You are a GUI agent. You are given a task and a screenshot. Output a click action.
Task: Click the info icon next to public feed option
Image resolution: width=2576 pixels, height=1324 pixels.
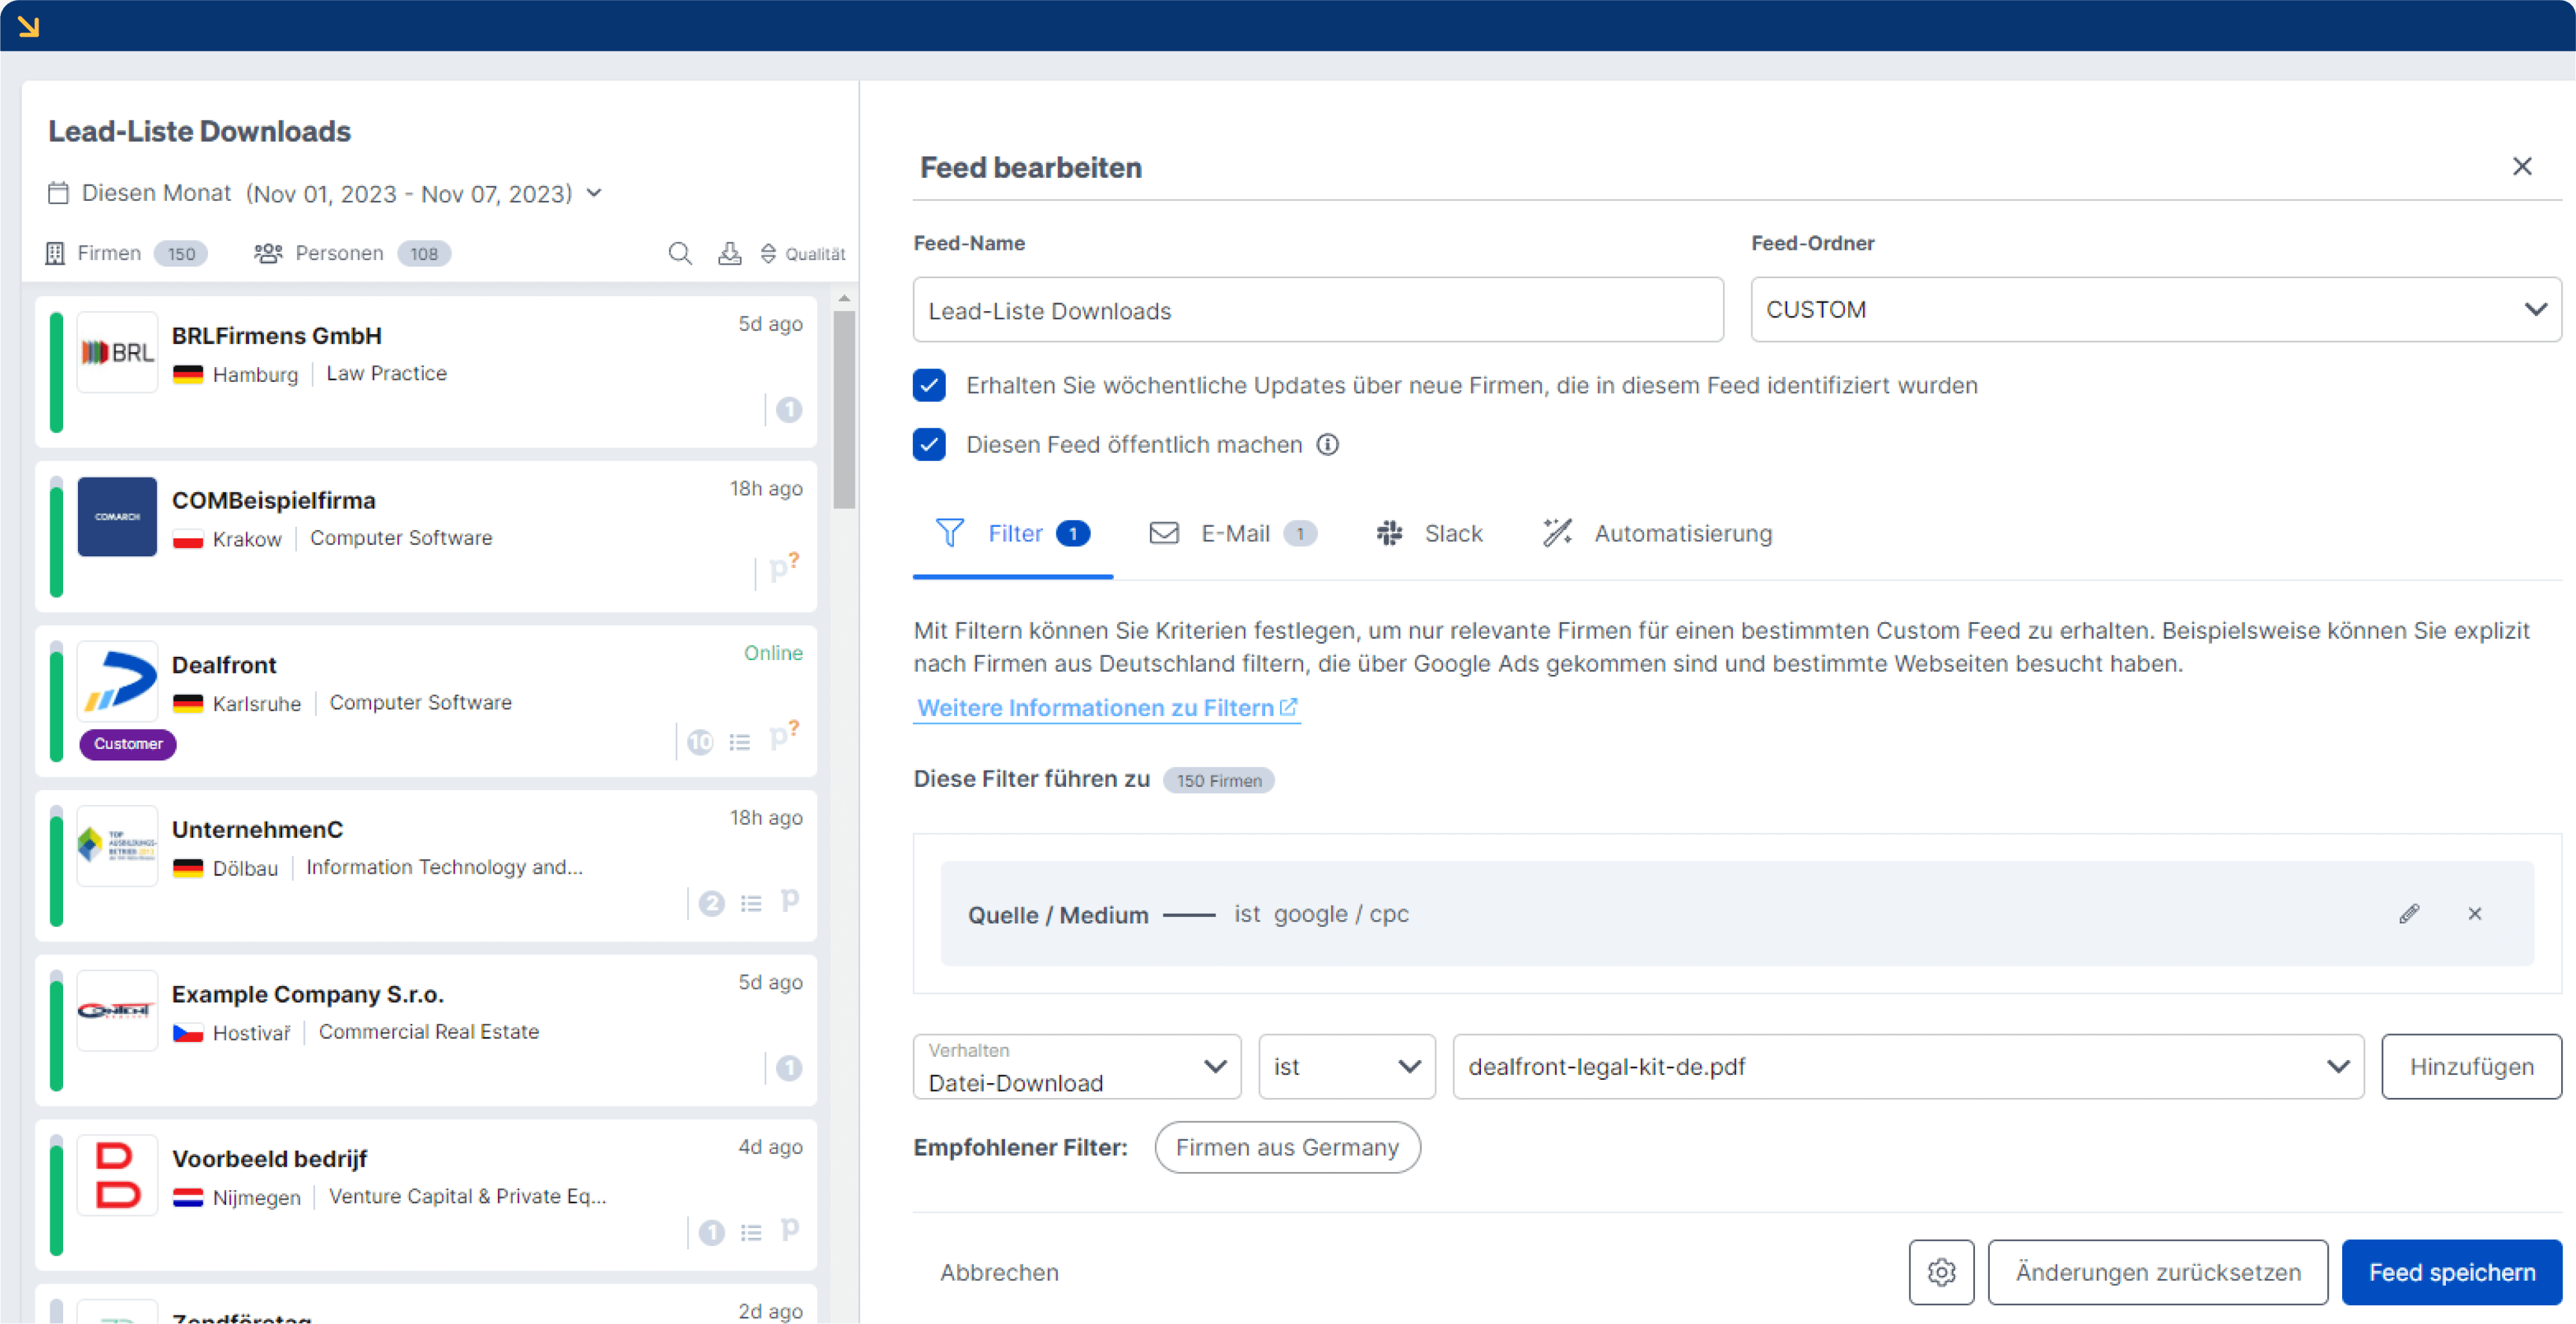[1328, 445]
